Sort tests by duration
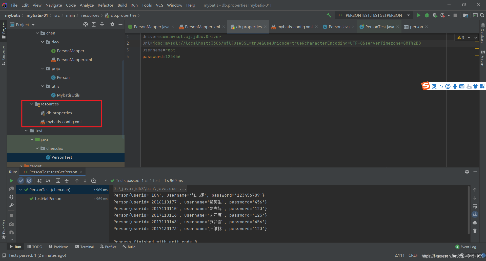The height and width of the screenshot is (261, 486). pyautogui.click(x=48, y=181)
